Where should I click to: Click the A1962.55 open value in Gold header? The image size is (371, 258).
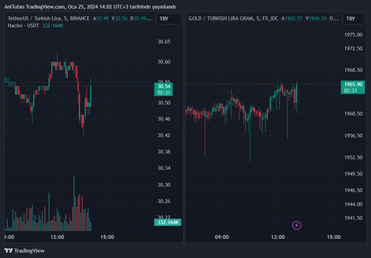point(292,18)
